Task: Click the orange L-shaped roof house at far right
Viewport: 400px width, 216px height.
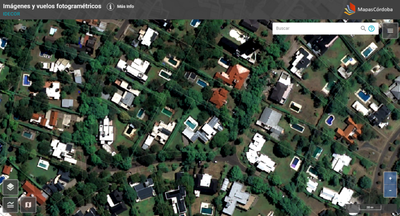Action: pos(349,130)
